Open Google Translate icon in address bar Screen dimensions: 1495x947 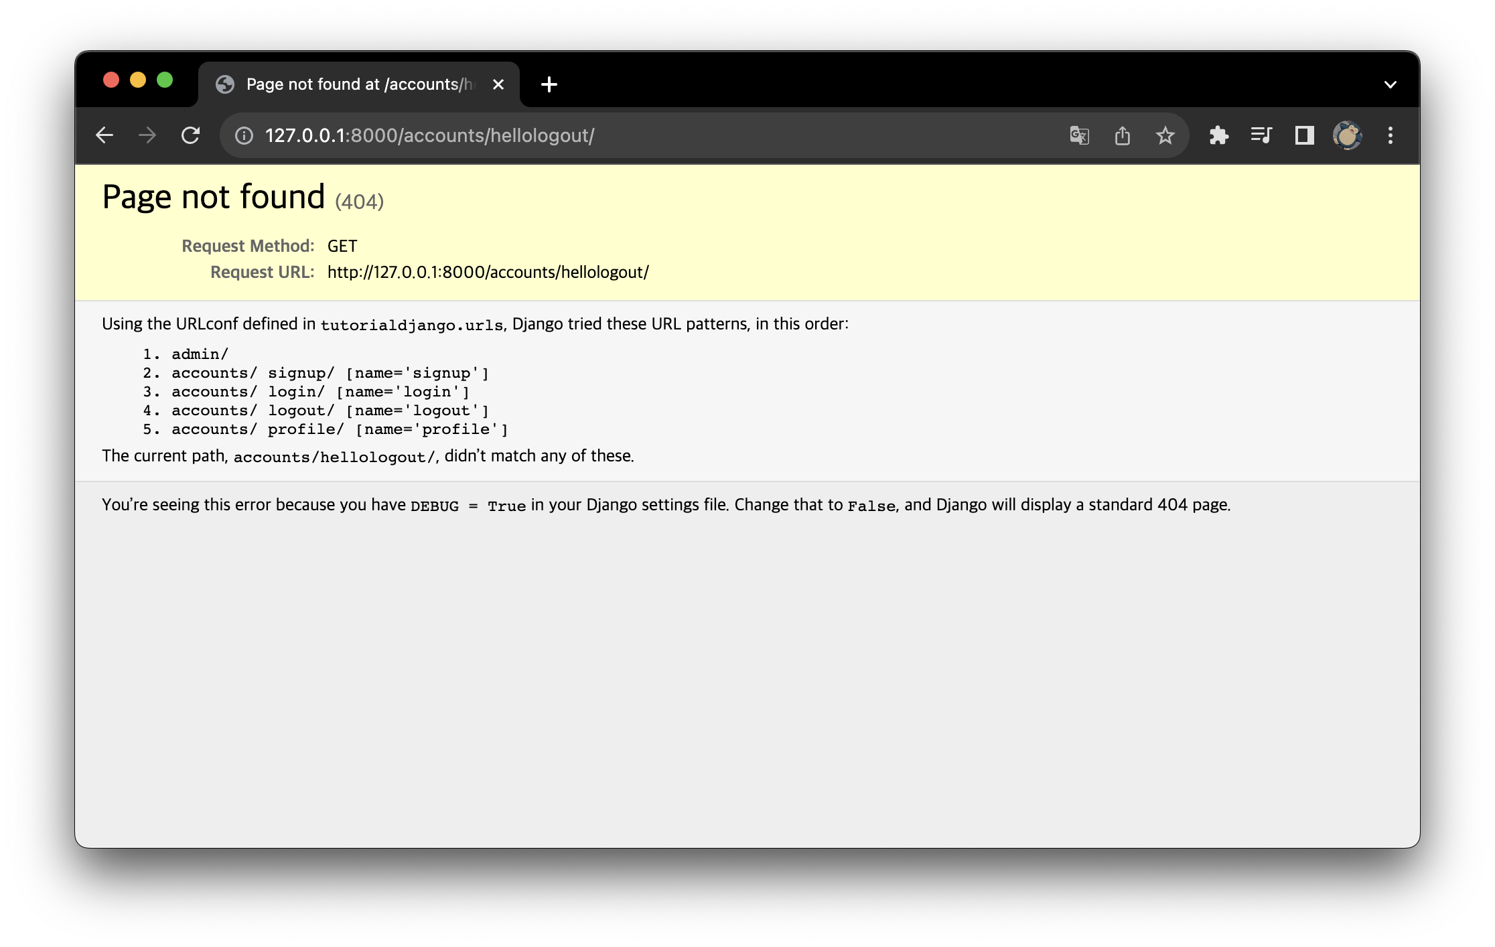(x=1080, y=136)
